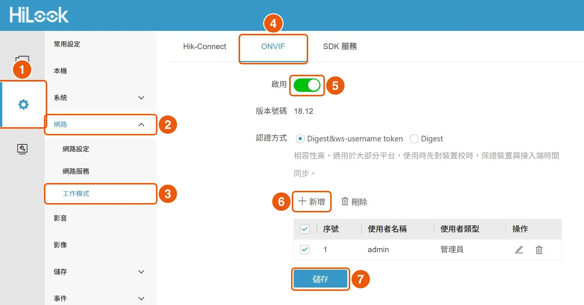Click the 使用者類型 column header
This screenshot has height=305, width=584.
(x=460, y=229)
